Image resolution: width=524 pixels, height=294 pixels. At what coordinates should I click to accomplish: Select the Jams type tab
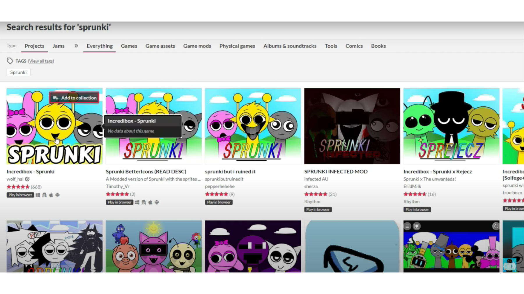(x=59, y=46)
